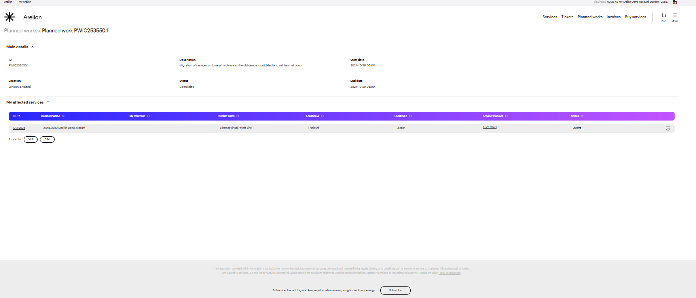Export table to XLS
The width and height of the screenshot is (696, 298).
(x=30, y=140)
